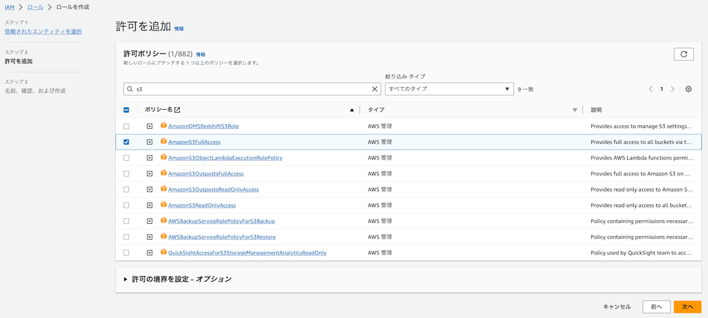Click the タイプ column header
The height and width of the screenshot is (318, 708).
pyautogui.click(x=376, y=110)
